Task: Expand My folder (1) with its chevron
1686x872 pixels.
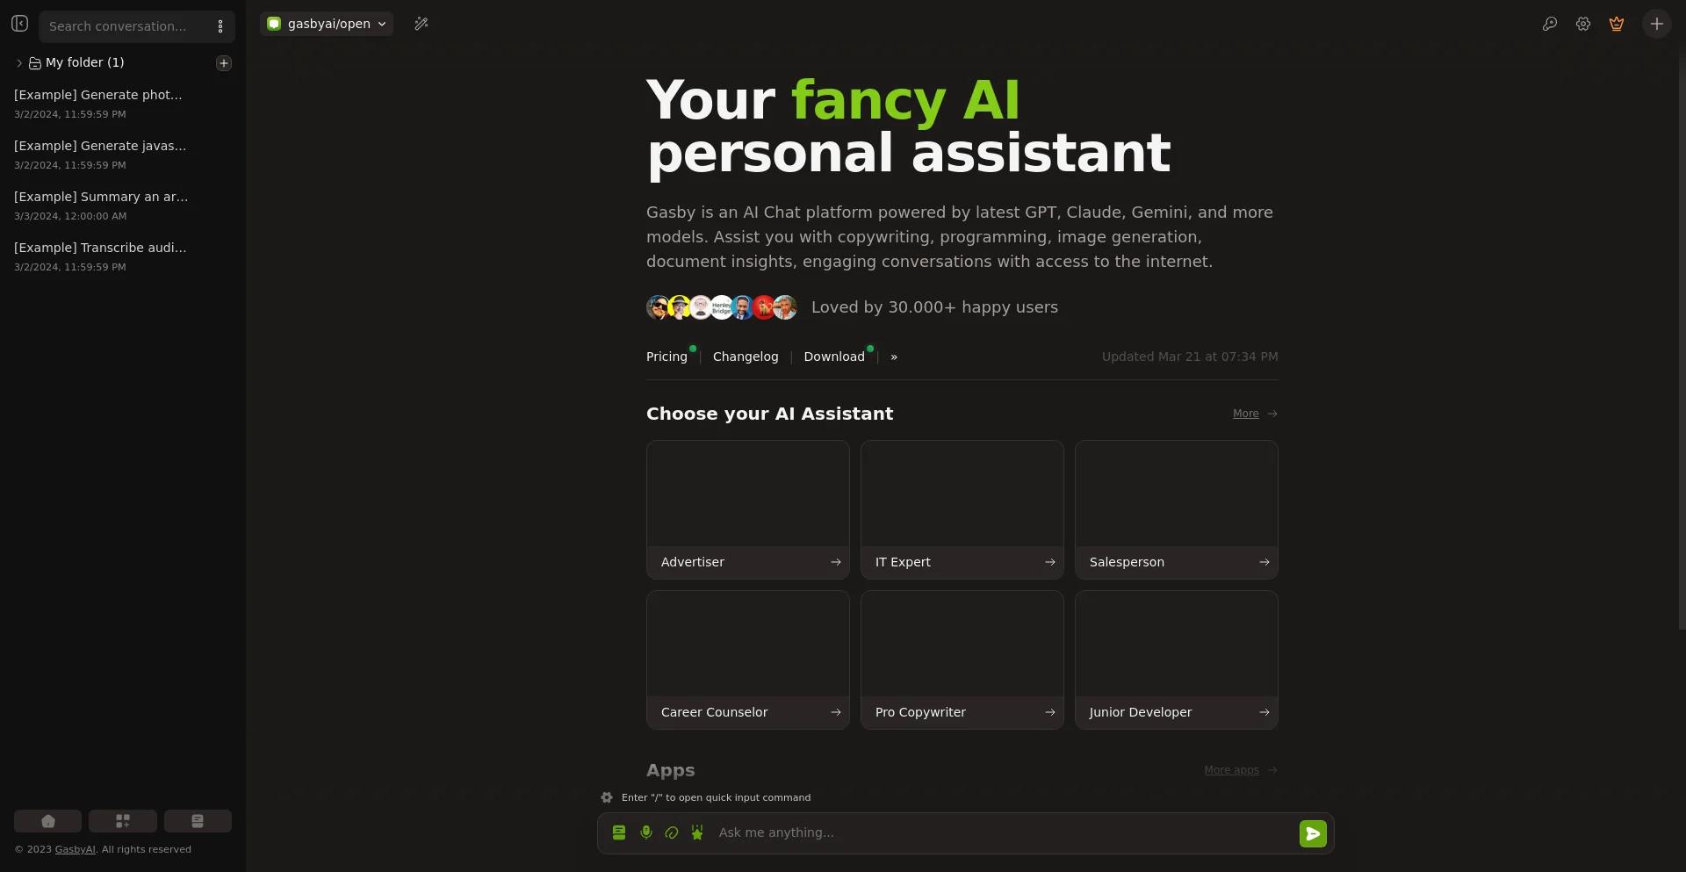Action: click(19, 63)
